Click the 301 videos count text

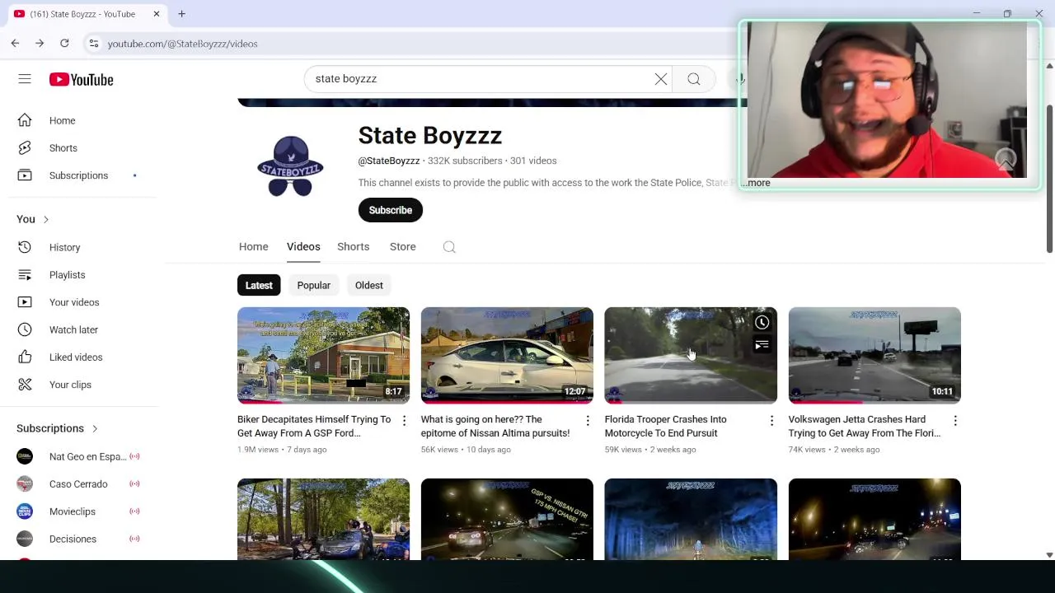tap(533, 161)
